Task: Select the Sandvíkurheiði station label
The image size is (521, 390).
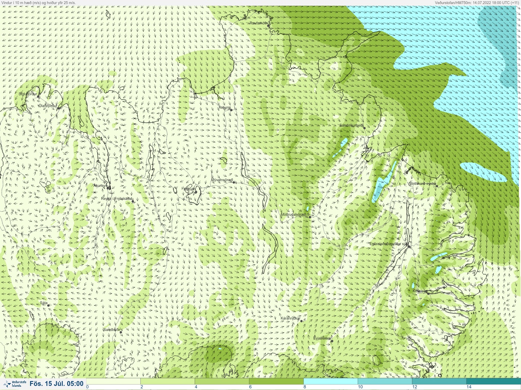Action: click(351, 125)
